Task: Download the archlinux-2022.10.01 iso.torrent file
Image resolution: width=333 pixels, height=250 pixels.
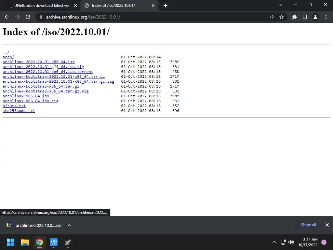Action: pyautogui.click(x=48, y=72)
